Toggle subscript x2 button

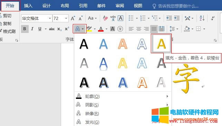[59, 29]
